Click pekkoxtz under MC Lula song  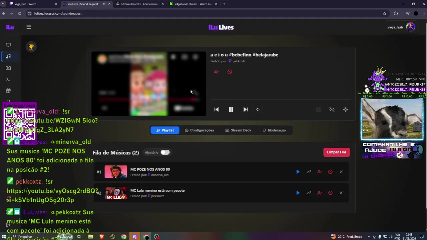(x=157, y=196)
